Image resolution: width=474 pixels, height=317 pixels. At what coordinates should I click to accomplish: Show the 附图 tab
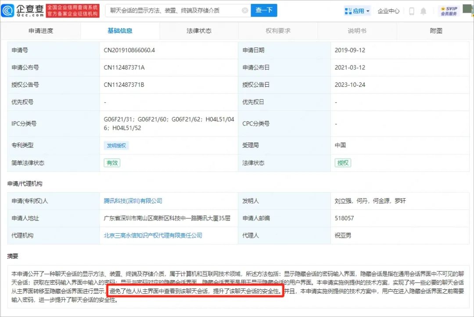436,31
